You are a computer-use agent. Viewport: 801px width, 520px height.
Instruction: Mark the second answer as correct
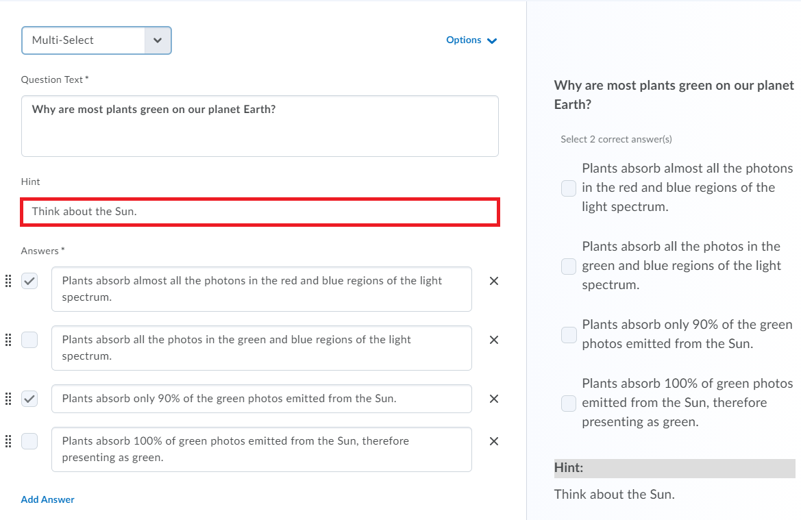coord(29,340)
